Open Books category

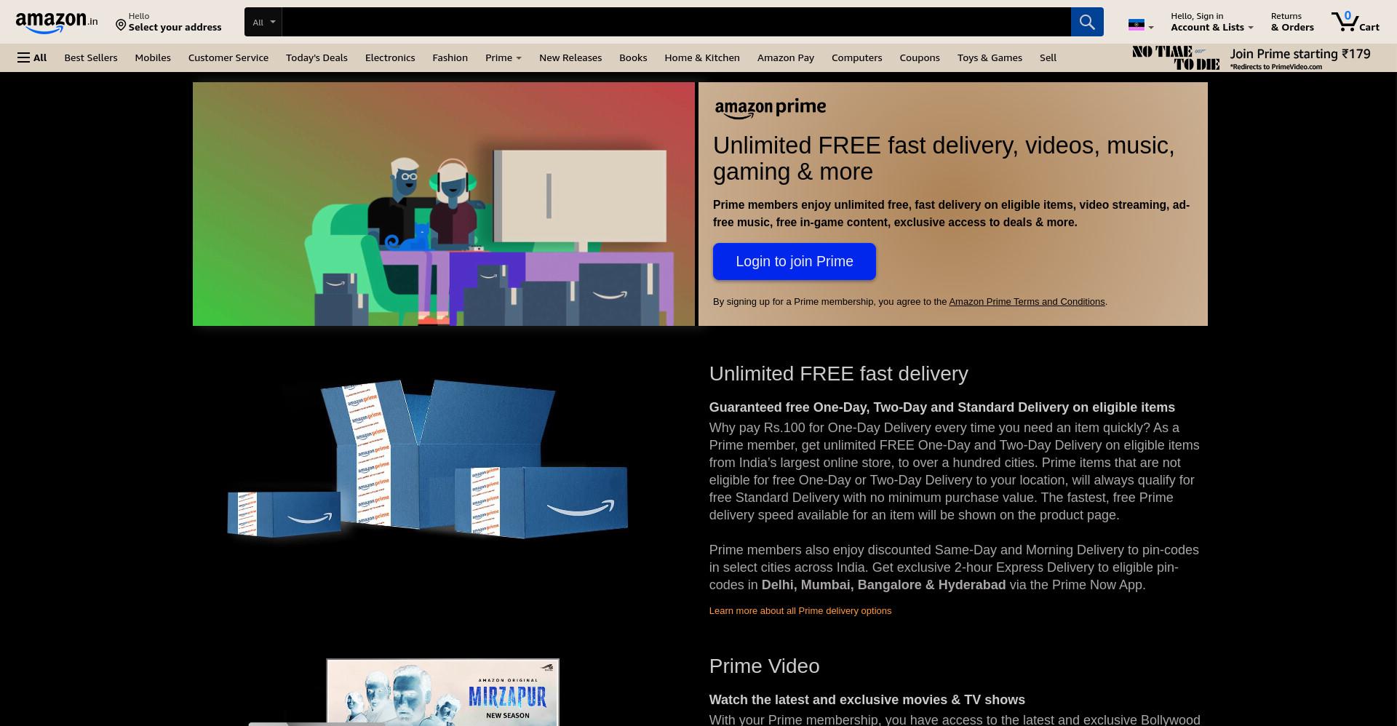tap(633, 57)
